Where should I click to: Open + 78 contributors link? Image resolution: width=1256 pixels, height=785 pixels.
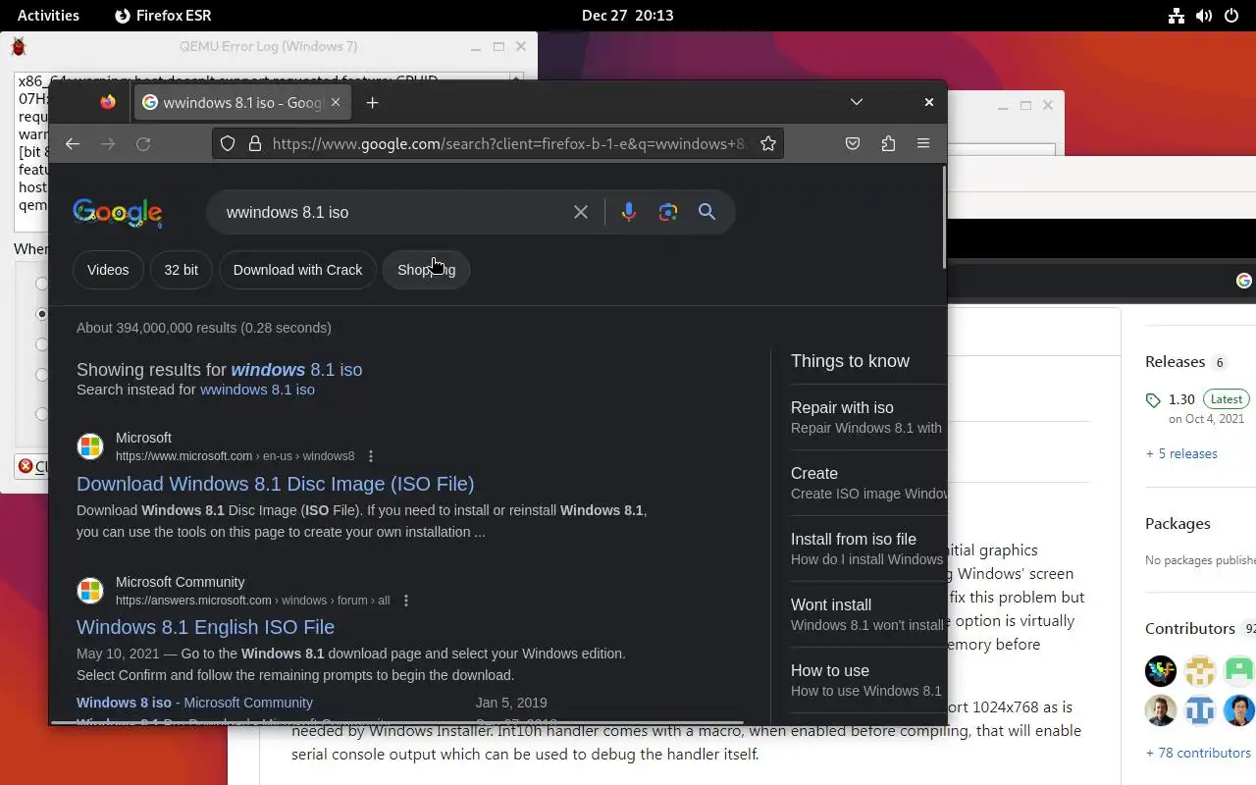click(1198, 753)
